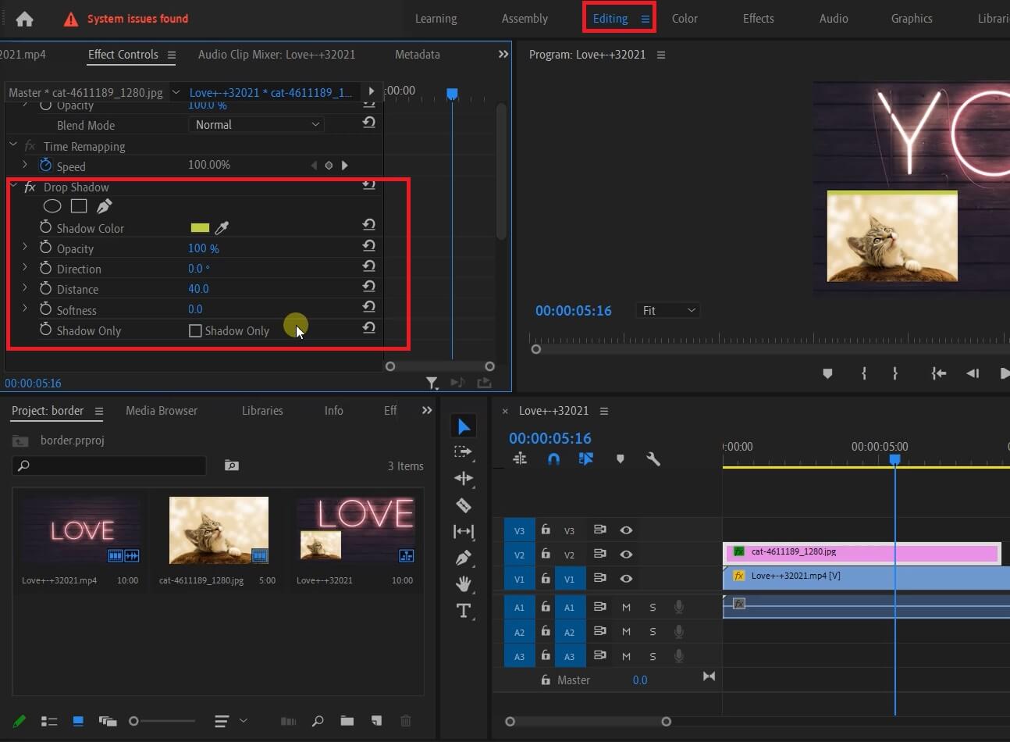Toggle the Drop Shadow fx switch
This screenshot has height=742, width=1010.
tap(30, 187)
